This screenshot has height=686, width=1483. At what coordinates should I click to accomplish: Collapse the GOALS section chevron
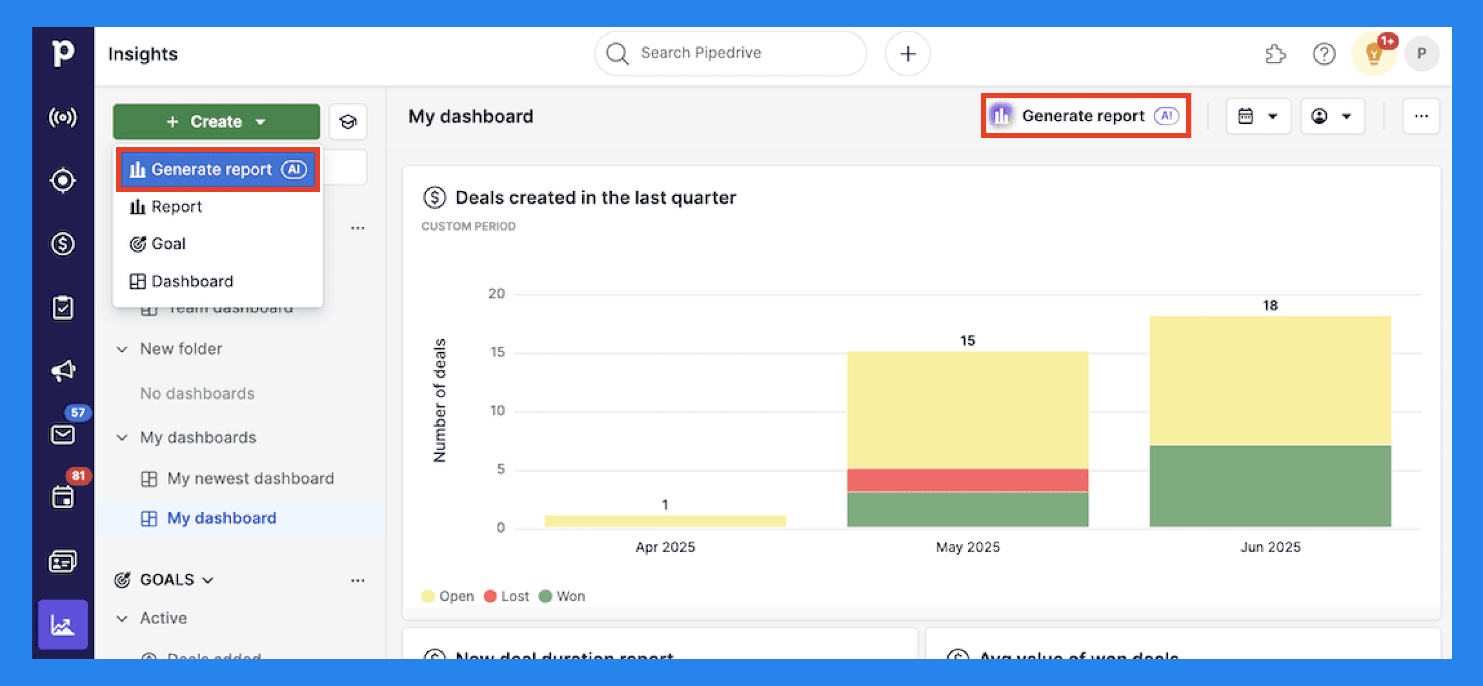point(208,580)
